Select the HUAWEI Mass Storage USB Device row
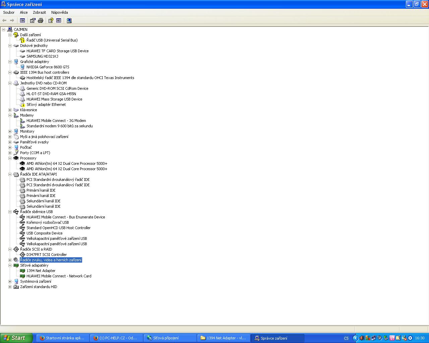The height and width of the screenshot is (343, 429). (x=54, y=99)
